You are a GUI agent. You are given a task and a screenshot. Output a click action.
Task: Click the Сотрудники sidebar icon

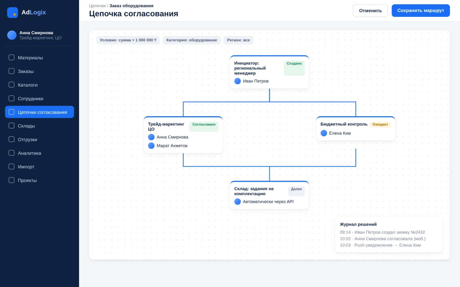11,98
